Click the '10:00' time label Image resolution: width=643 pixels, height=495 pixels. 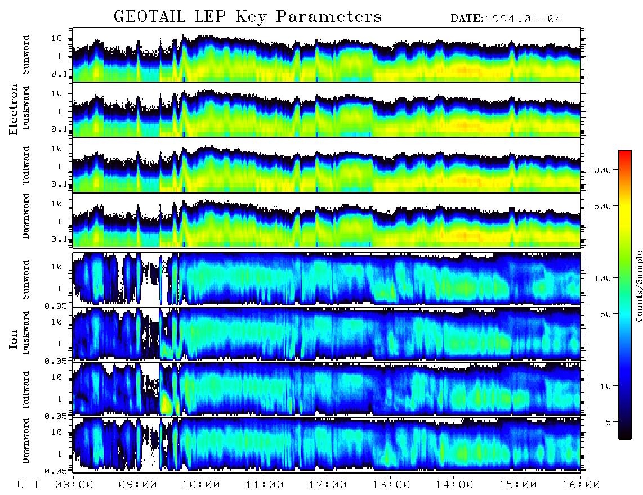(201, 485)
